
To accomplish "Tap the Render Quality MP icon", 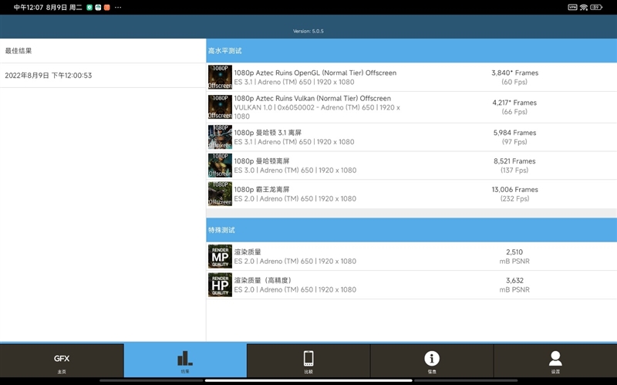I will tap(220, 256).
